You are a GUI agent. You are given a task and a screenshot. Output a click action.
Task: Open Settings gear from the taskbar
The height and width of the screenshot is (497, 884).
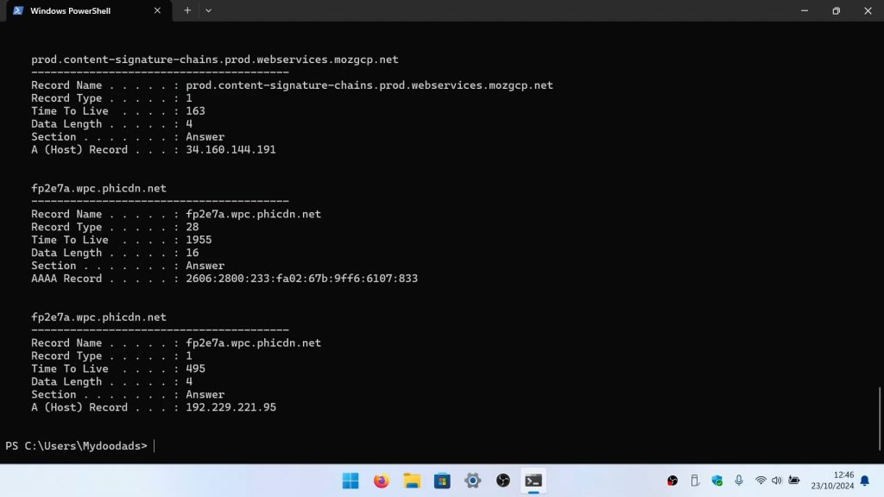click(x=472, y=481)
